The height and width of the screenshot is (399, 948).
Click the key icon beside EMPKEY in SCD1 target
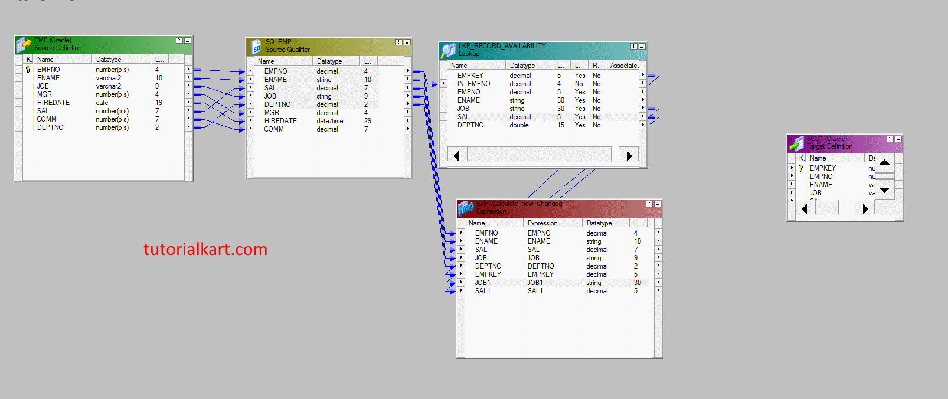click(x=801, y=168)
